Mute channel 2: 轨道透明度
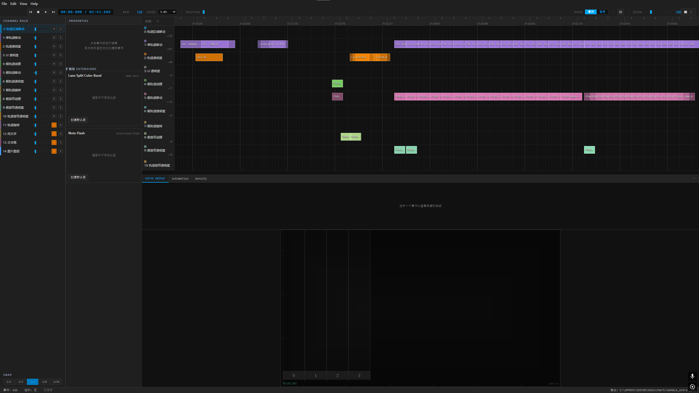 [54, 46]
